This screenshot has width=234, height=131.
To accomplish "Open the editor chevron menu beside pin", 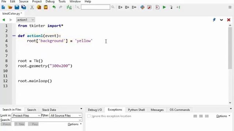I will coord(222,20).
